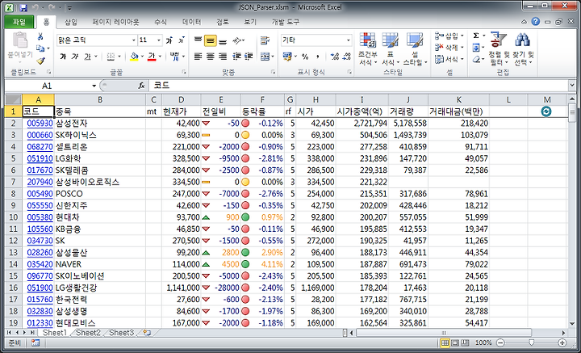Center text horizontally in cell
The width and height of the screenshot is (581, 353).
211,57
